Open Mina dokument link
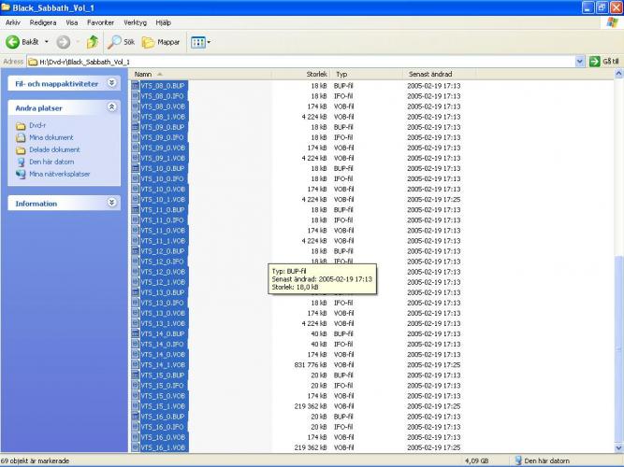The image size is (624, 467). point(51,137)
